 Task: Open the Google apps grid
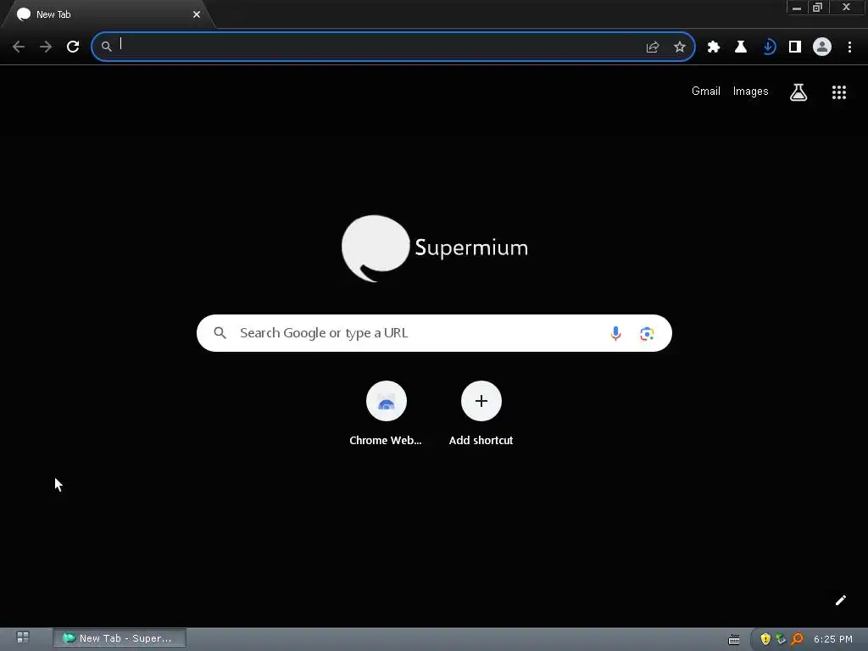pos(839,92)
